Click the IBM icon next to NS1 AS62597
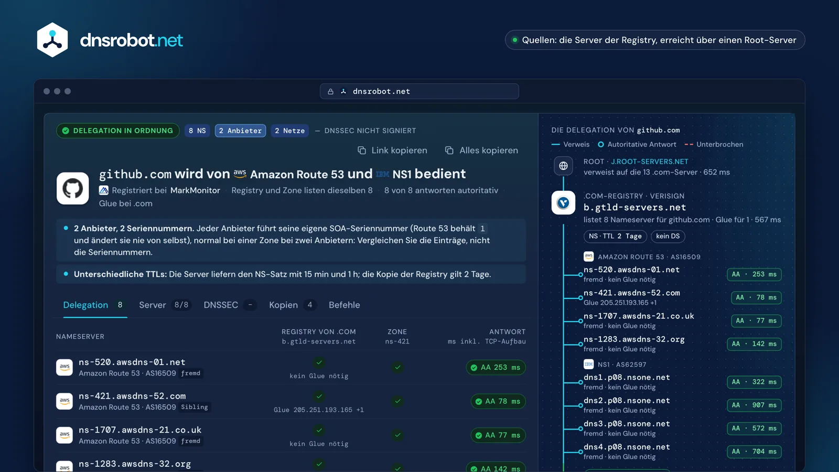The image size is (839, 472). pos(588,364)
